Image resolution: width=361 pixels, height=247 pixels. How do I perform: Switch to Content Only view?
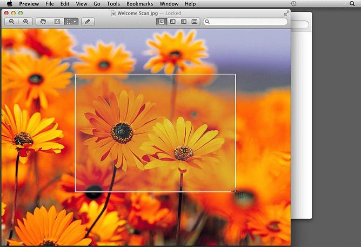coord(162,22)
